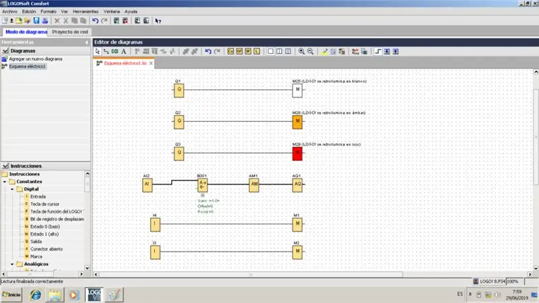Open Internet Explorer from the taskbar

[x=35, y=295]
